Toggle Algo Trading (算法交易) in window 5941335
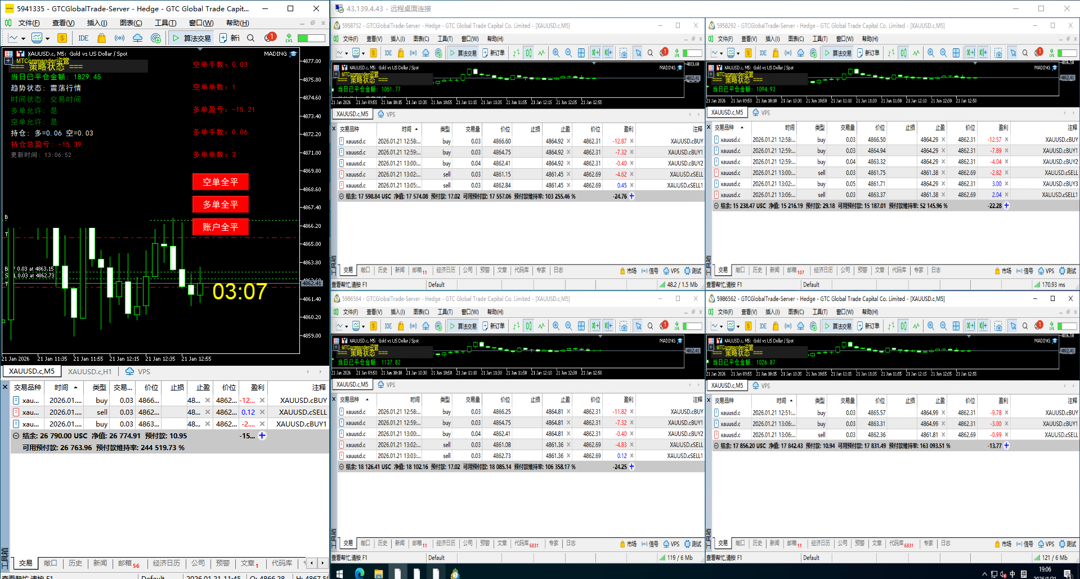 [192, 38]
